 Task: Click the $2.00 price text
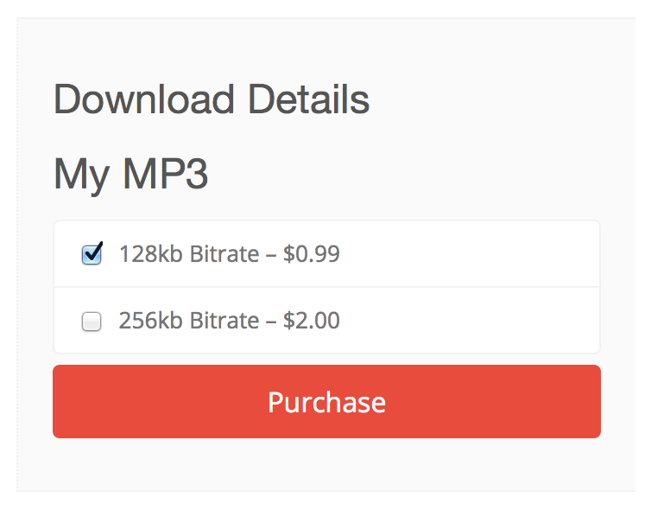312,321
